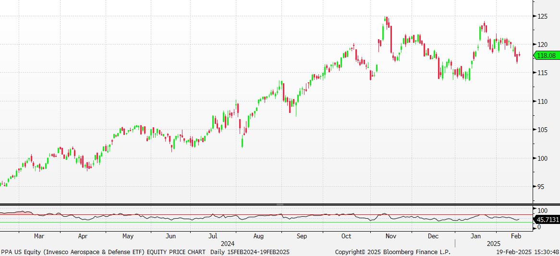Select the 105 price axis label
Image resolution: width=560 pixels, height=256 pixels.
pyautogui.click(x=542, y=130)
